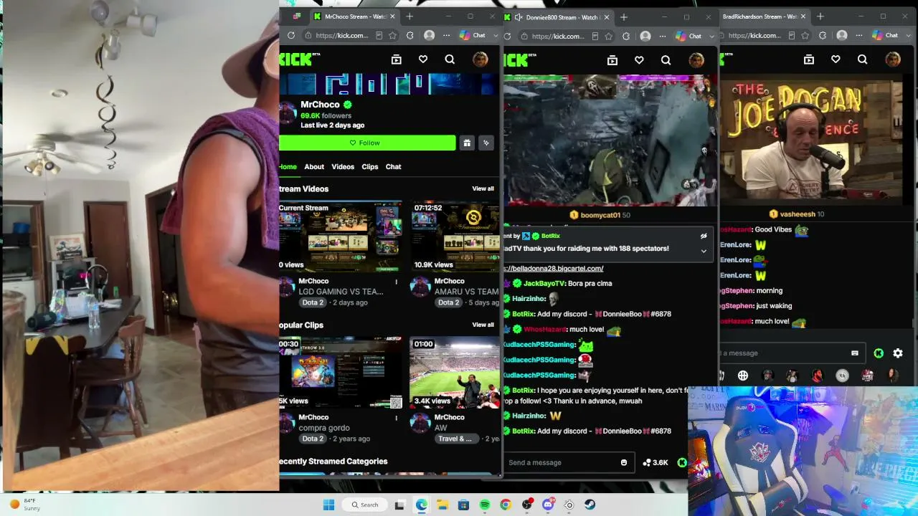The width and height of the screenshot is (918, 516).
Task: Switch to the Home tab on MrChoco
Action: click(x=288, y=166)
